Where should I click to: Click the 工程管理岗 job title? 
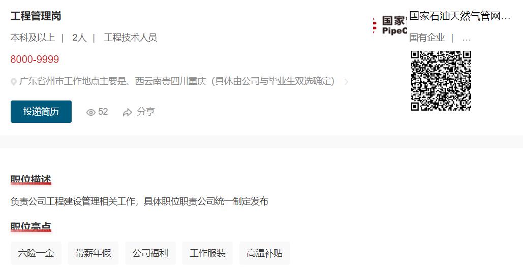coord(36,16)
